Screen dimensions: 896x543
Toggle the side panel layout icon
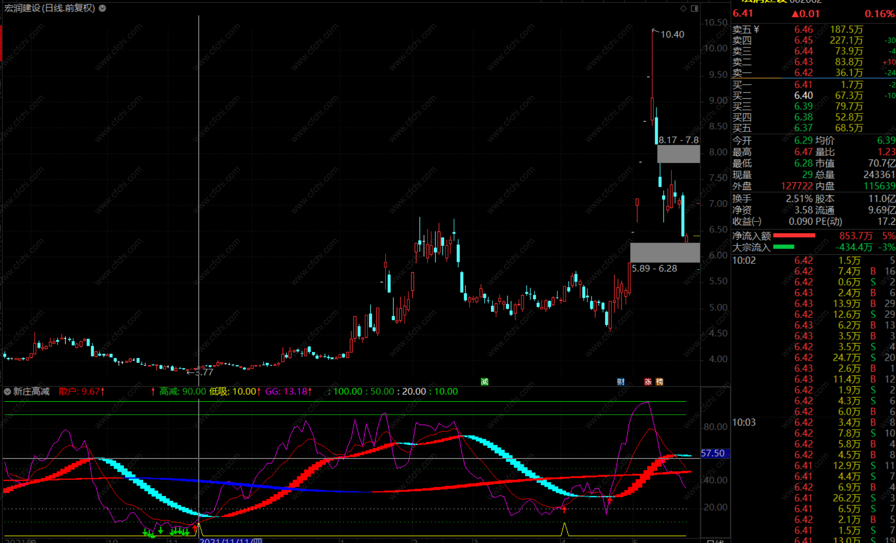point(695,8)
